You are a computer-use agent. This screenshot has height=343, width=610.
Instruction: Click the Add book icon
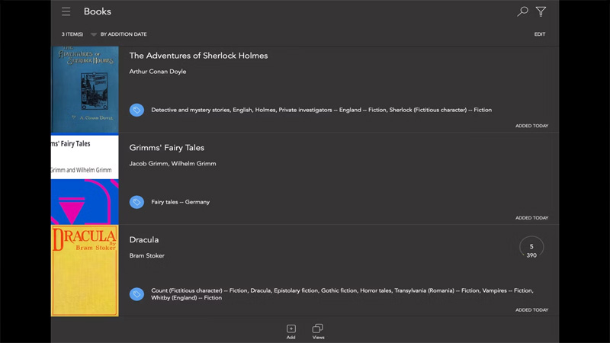[291, 331]
